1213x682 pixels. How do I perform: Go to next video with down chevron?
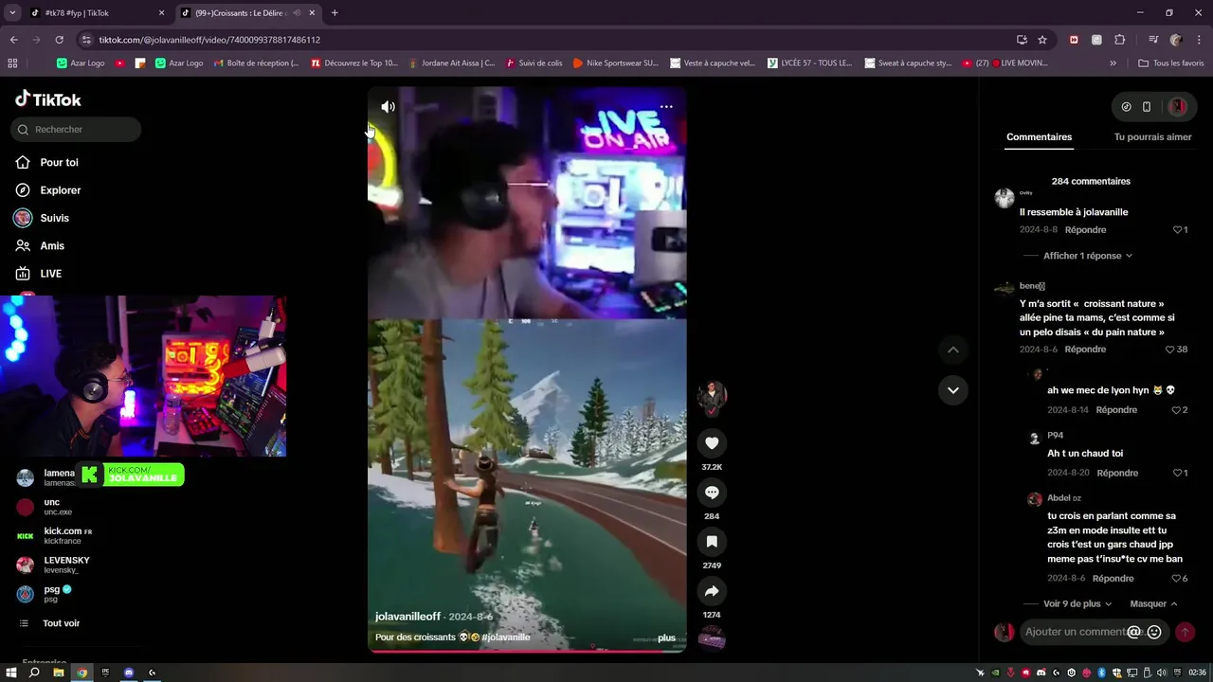click(953, 390)
